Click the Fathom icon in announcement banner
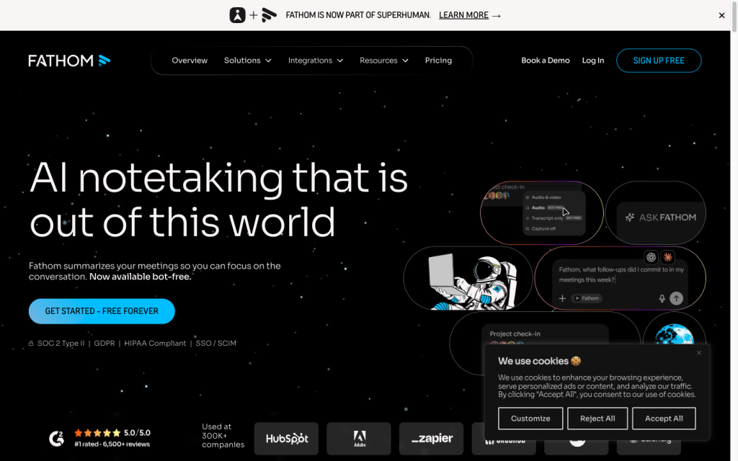 (x=270, y=15)
